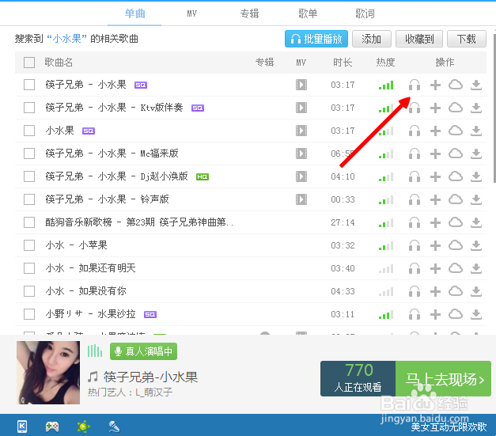Open the game controller icon in bottom bar
The width and height of the screenshot is (496, 436).
coord(52,427)
